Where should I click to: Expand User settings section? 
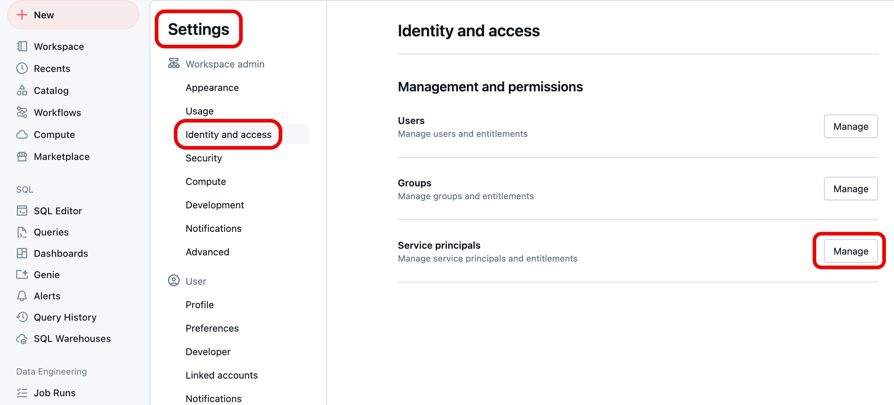[195, 281]
